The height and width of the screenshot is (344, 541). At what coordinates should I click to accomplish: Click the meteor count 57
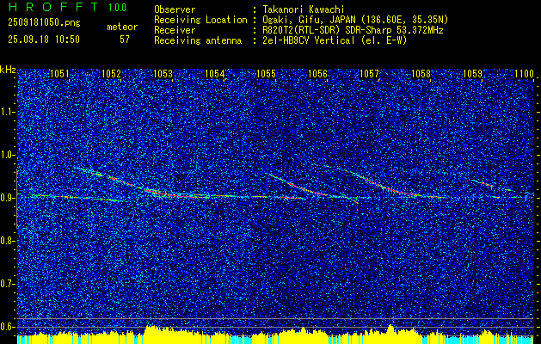(125, 40)
